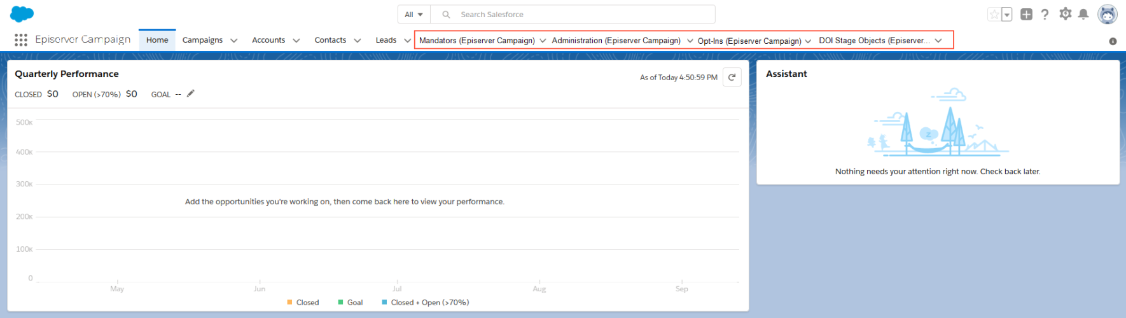Click the Salesforce cloud logo
The width and height of the screenshot is (1126, 318).
click(22, 14)
